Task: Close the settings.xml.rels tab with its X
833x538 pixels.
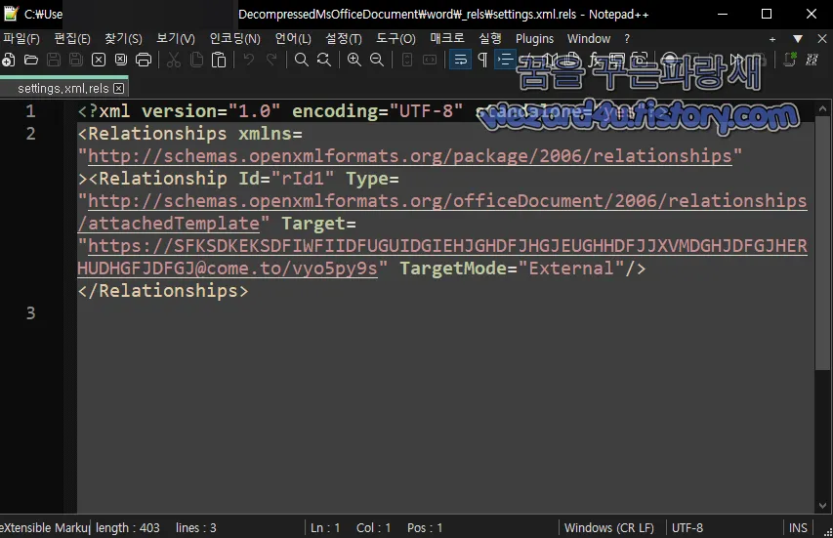Action: tap(119, 88)
